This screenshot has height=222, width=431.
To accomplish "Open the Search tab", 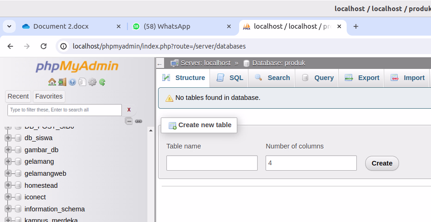I will (272, 78).
